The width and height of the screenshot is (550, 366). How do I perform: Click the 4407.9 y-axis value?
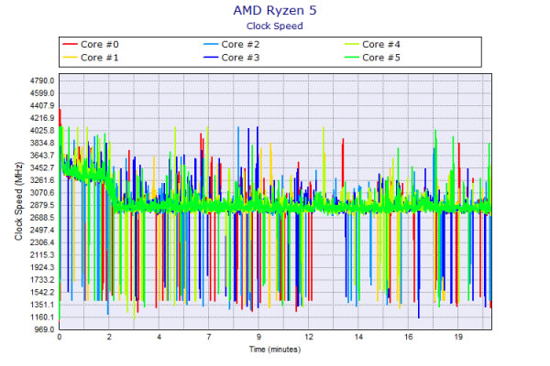tap(42, 106)
